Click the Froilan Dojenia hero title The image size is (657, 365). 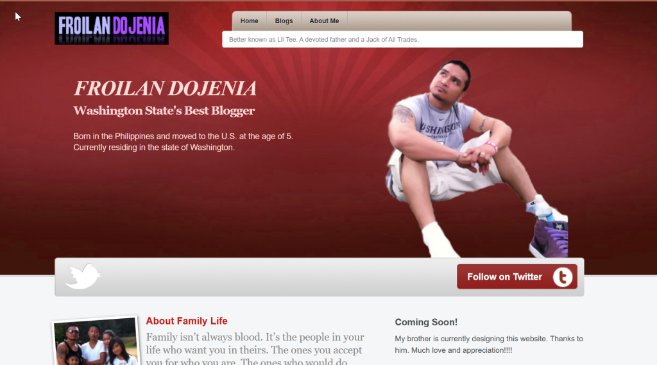tap(165, 89)
